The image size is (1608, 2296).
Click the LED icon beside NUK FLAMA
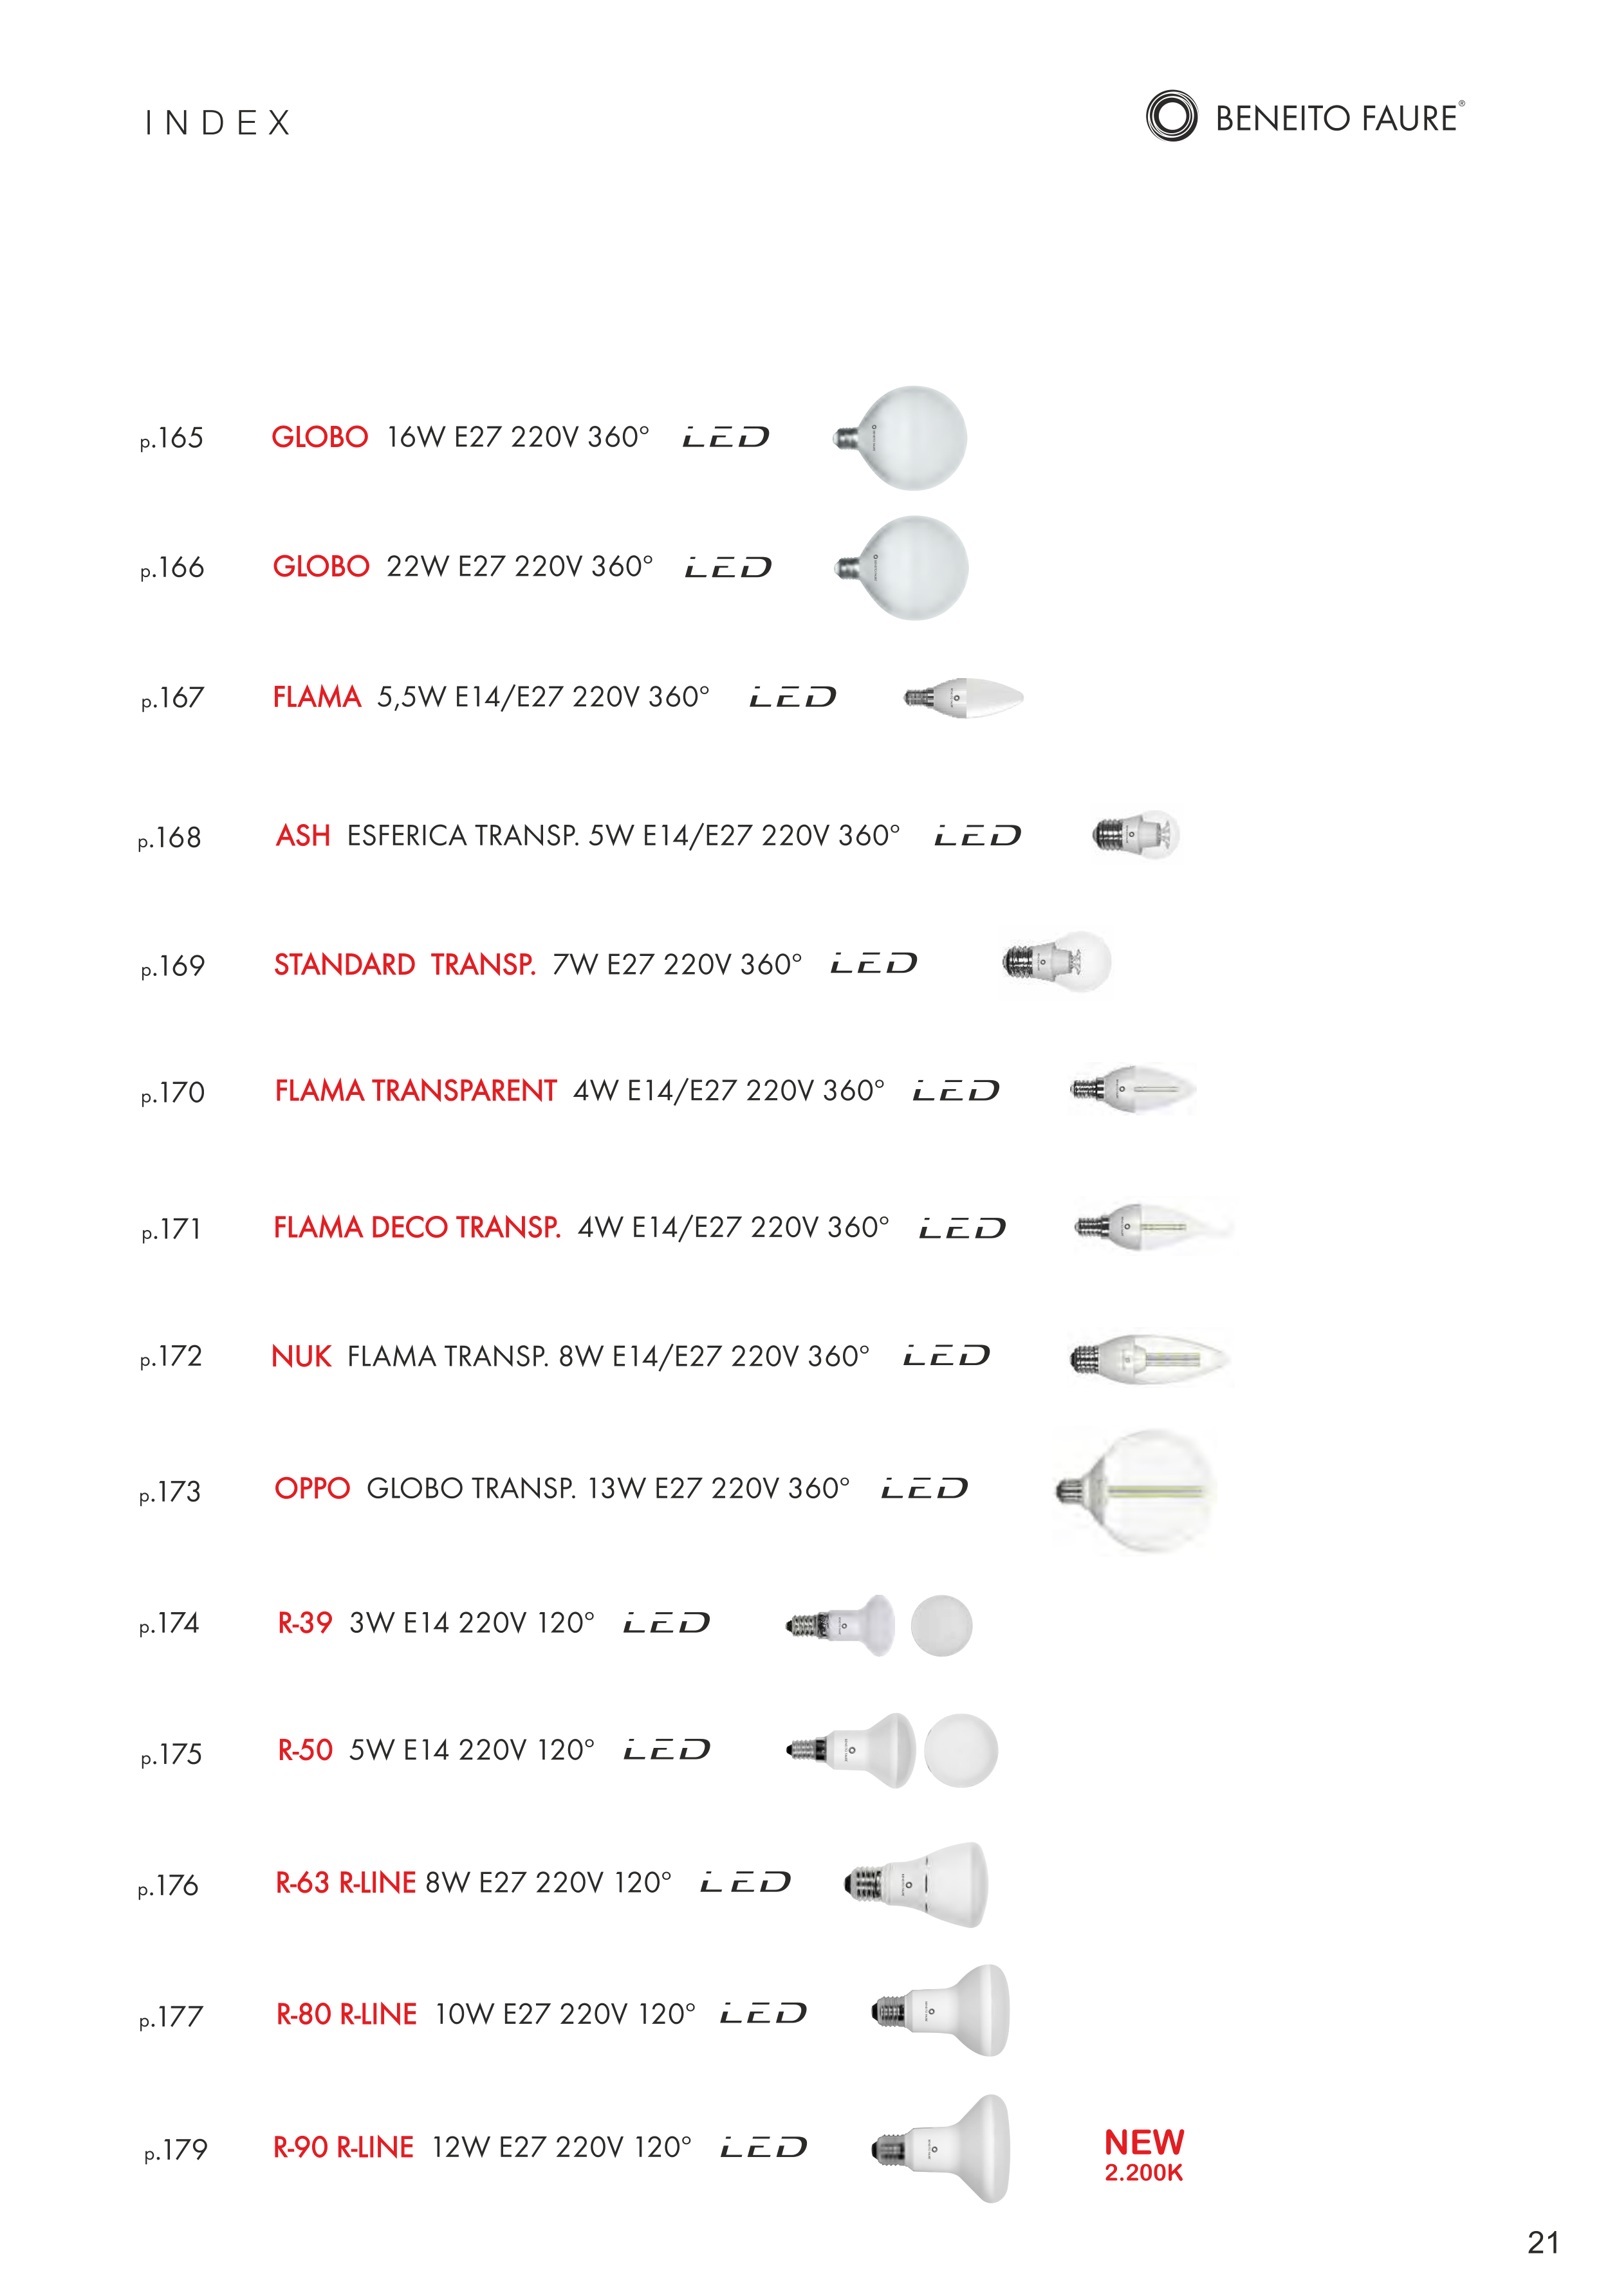tap(946, 1356)
